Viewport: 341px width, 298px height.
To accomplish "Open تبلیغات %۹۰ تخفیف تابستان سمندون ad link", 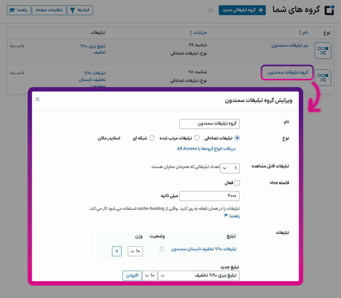I will [204, 249].
